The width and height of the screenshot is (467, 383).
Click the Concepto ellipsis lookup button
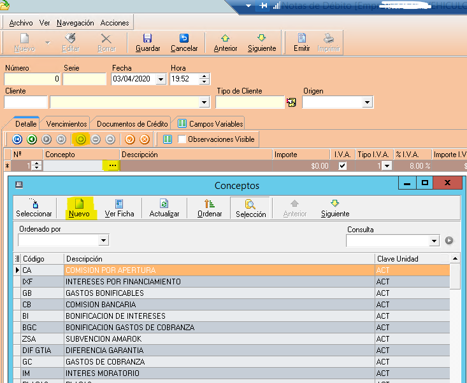113,165
